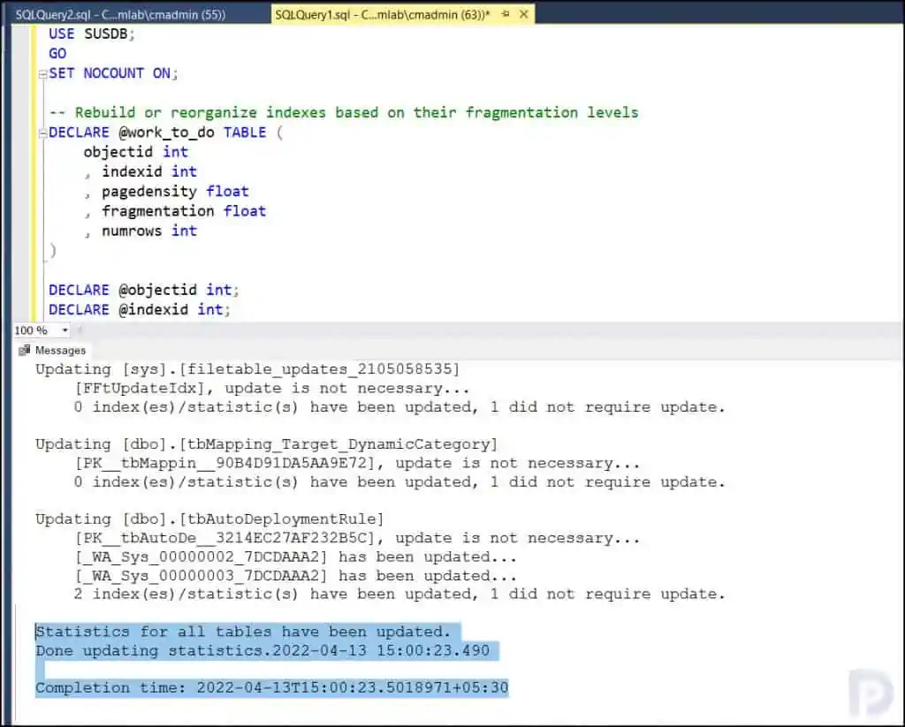905x727 pixels.
Task: Click the GO keyword line
Action: point(57,54)
